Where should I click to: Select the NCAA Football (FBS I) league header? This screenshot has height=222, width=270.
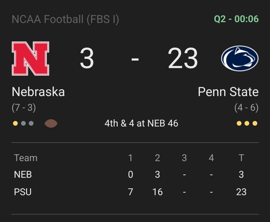tap(65, 19)
